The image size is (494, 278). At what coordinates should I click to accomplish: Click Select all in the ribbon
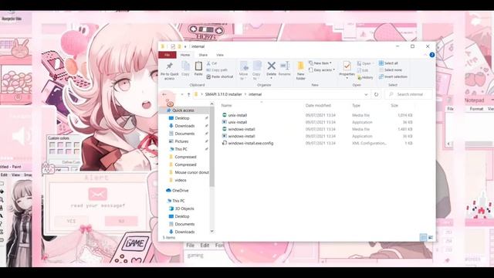(388, 63)
